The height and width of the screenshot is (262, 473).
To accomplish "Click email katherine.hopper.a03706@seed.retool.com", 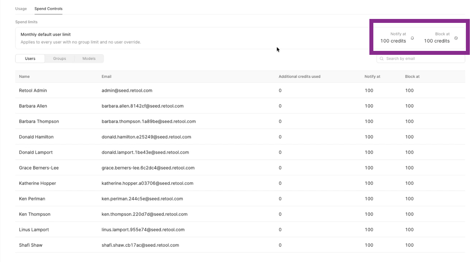I will pyautogui.click(x=148, y=183).
